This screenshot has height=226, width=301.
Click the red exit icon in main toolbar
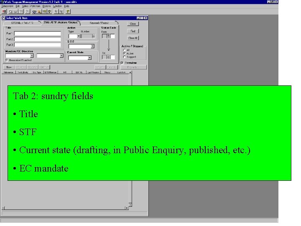coord(4,12)
